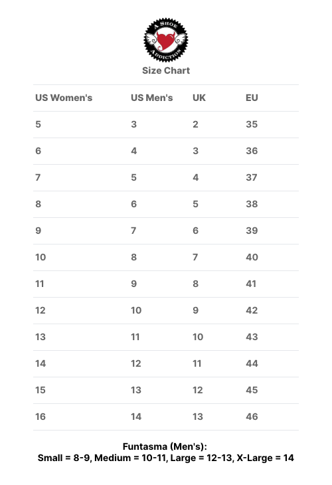
Task: Click the A Shoe Addiction logo
Action: click(166, 40)
